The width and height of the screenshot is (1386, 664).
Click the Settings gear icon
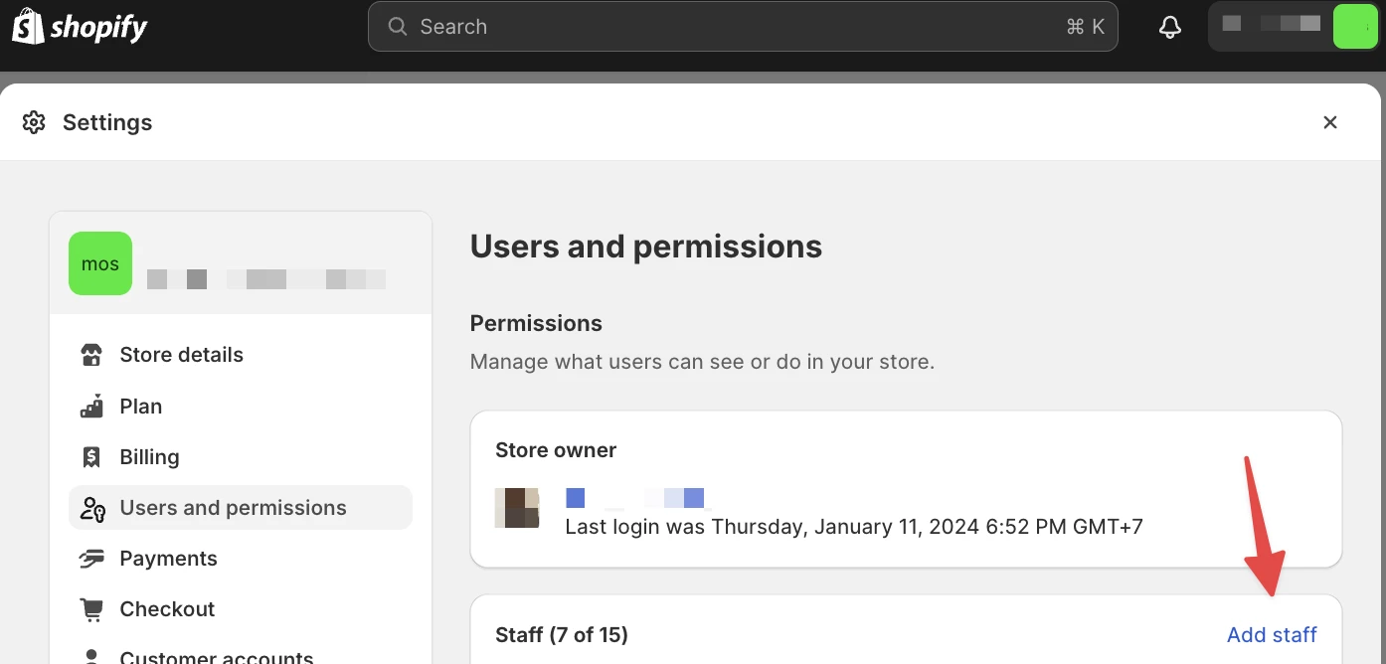(34, 122)
